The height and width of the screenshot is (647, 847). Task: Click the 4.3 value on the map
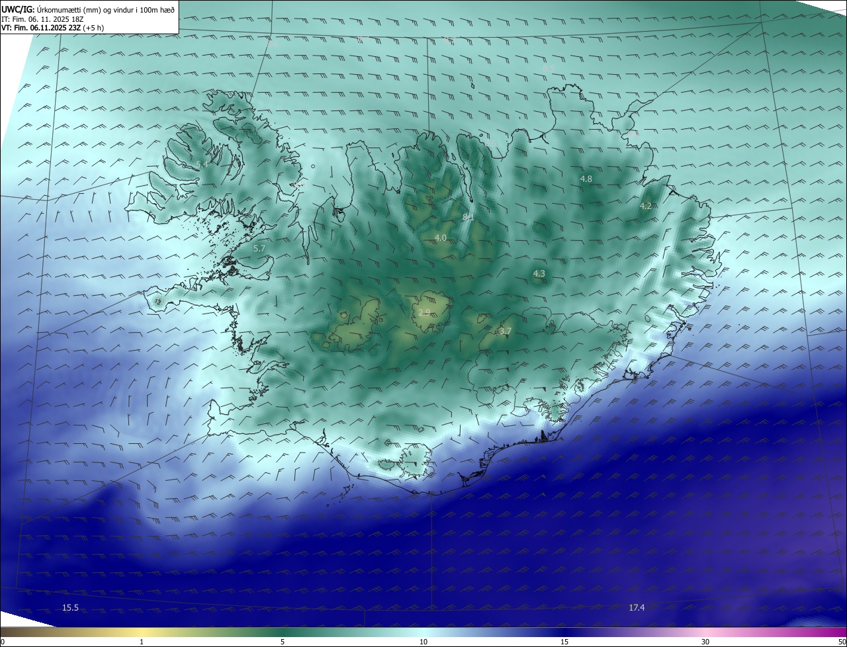click(x=539, y=273)
